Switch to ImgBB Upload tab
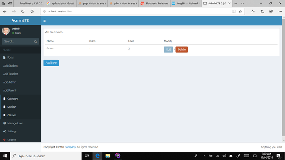Image resolution: width=285 pixels, height=160 pixels. (x=186, y=4)
